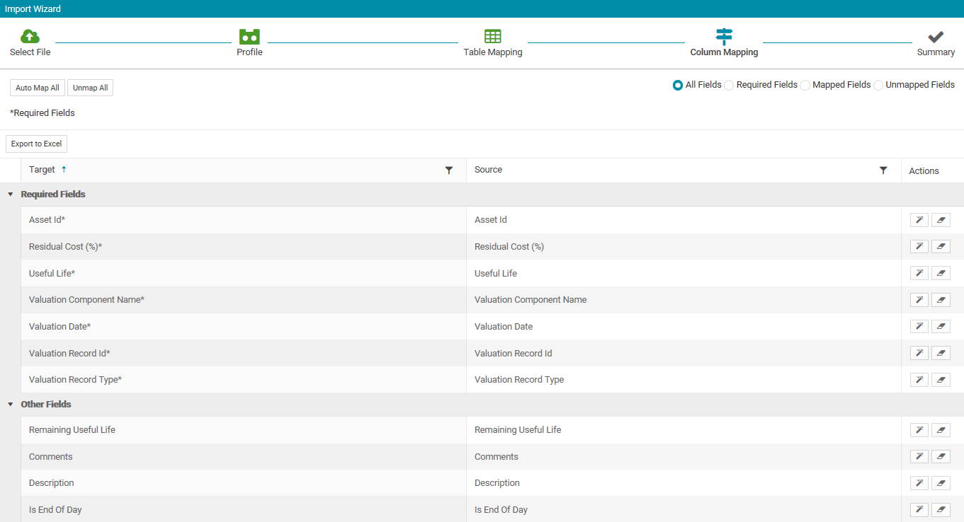Auto-map Remaining Useful Life with wand icon
Image resolution: width=964 pixels, height=522 pixels.
tap(919, 430)
